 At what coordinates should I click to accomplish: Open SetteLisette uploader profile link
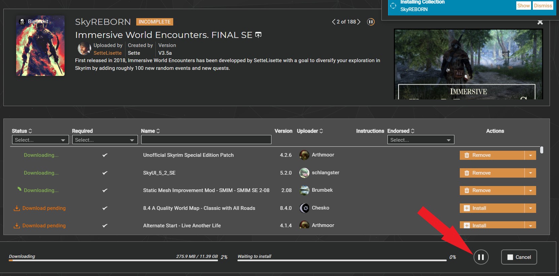tap(108, 53)
